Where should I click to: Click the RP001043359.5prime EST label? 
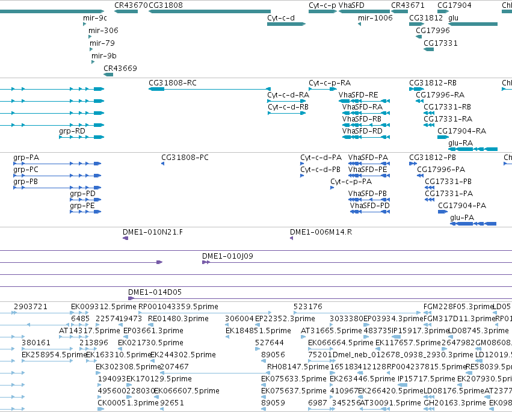(x=178, y=307)
